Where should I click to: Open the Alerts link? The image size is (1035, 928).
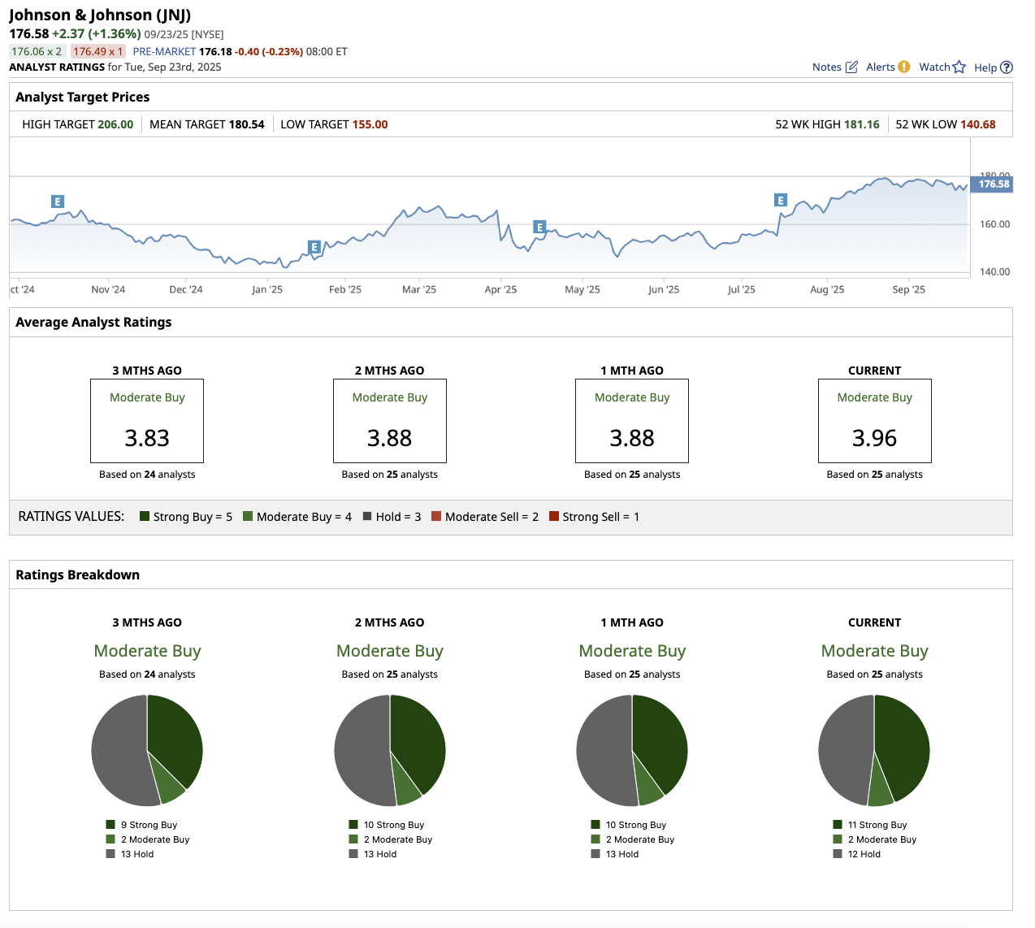(880, 67)
